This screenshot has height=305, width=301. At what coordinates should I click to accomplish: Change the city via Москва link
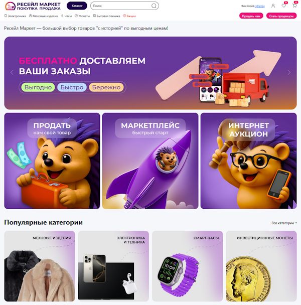260,6
